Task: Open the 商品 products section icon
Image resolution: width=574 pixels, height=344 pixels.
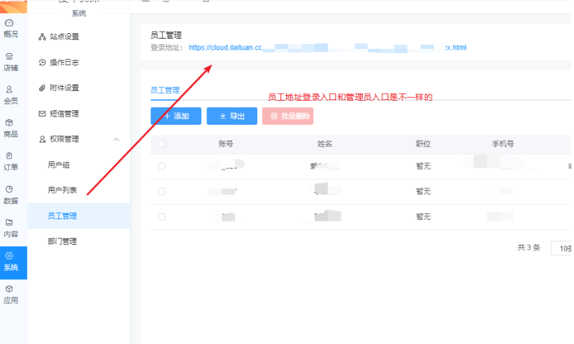Action: 9,123
